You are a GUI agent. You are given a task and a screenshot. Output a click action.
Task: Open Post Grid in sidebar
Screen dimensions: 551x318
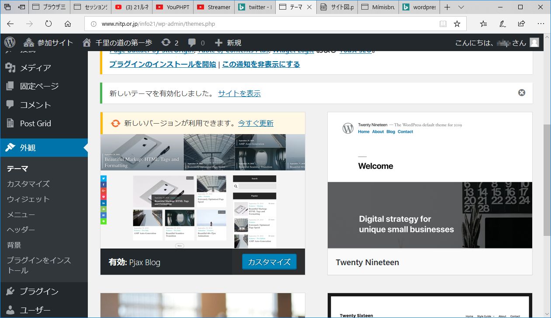tap(44, 123)
